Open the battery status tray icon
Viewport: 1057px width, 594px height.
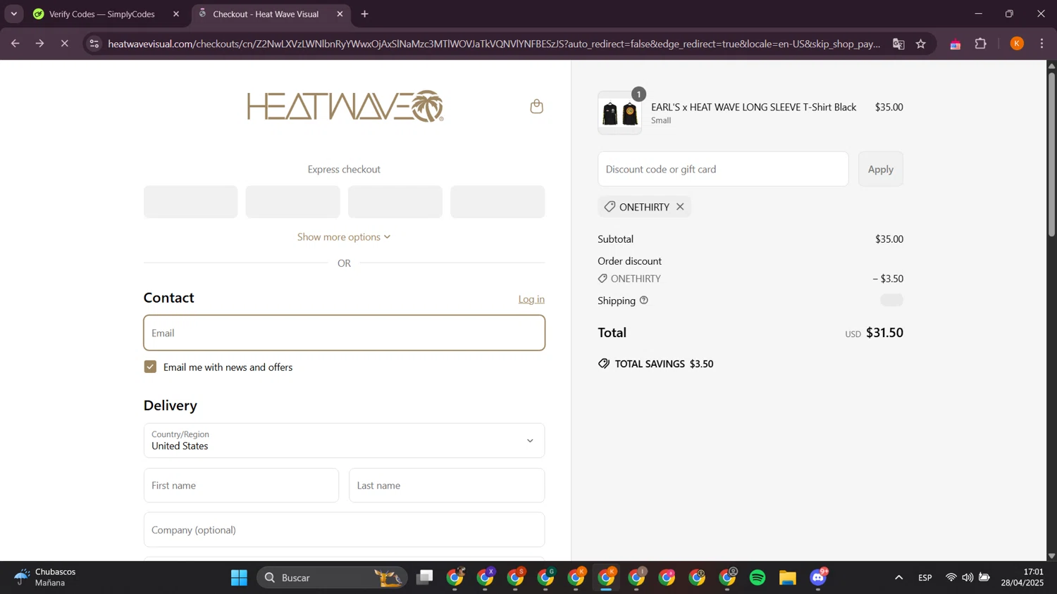click(x=984, y=578)
